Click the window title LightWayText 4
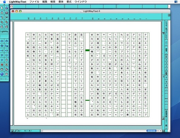 coord(92,11)
